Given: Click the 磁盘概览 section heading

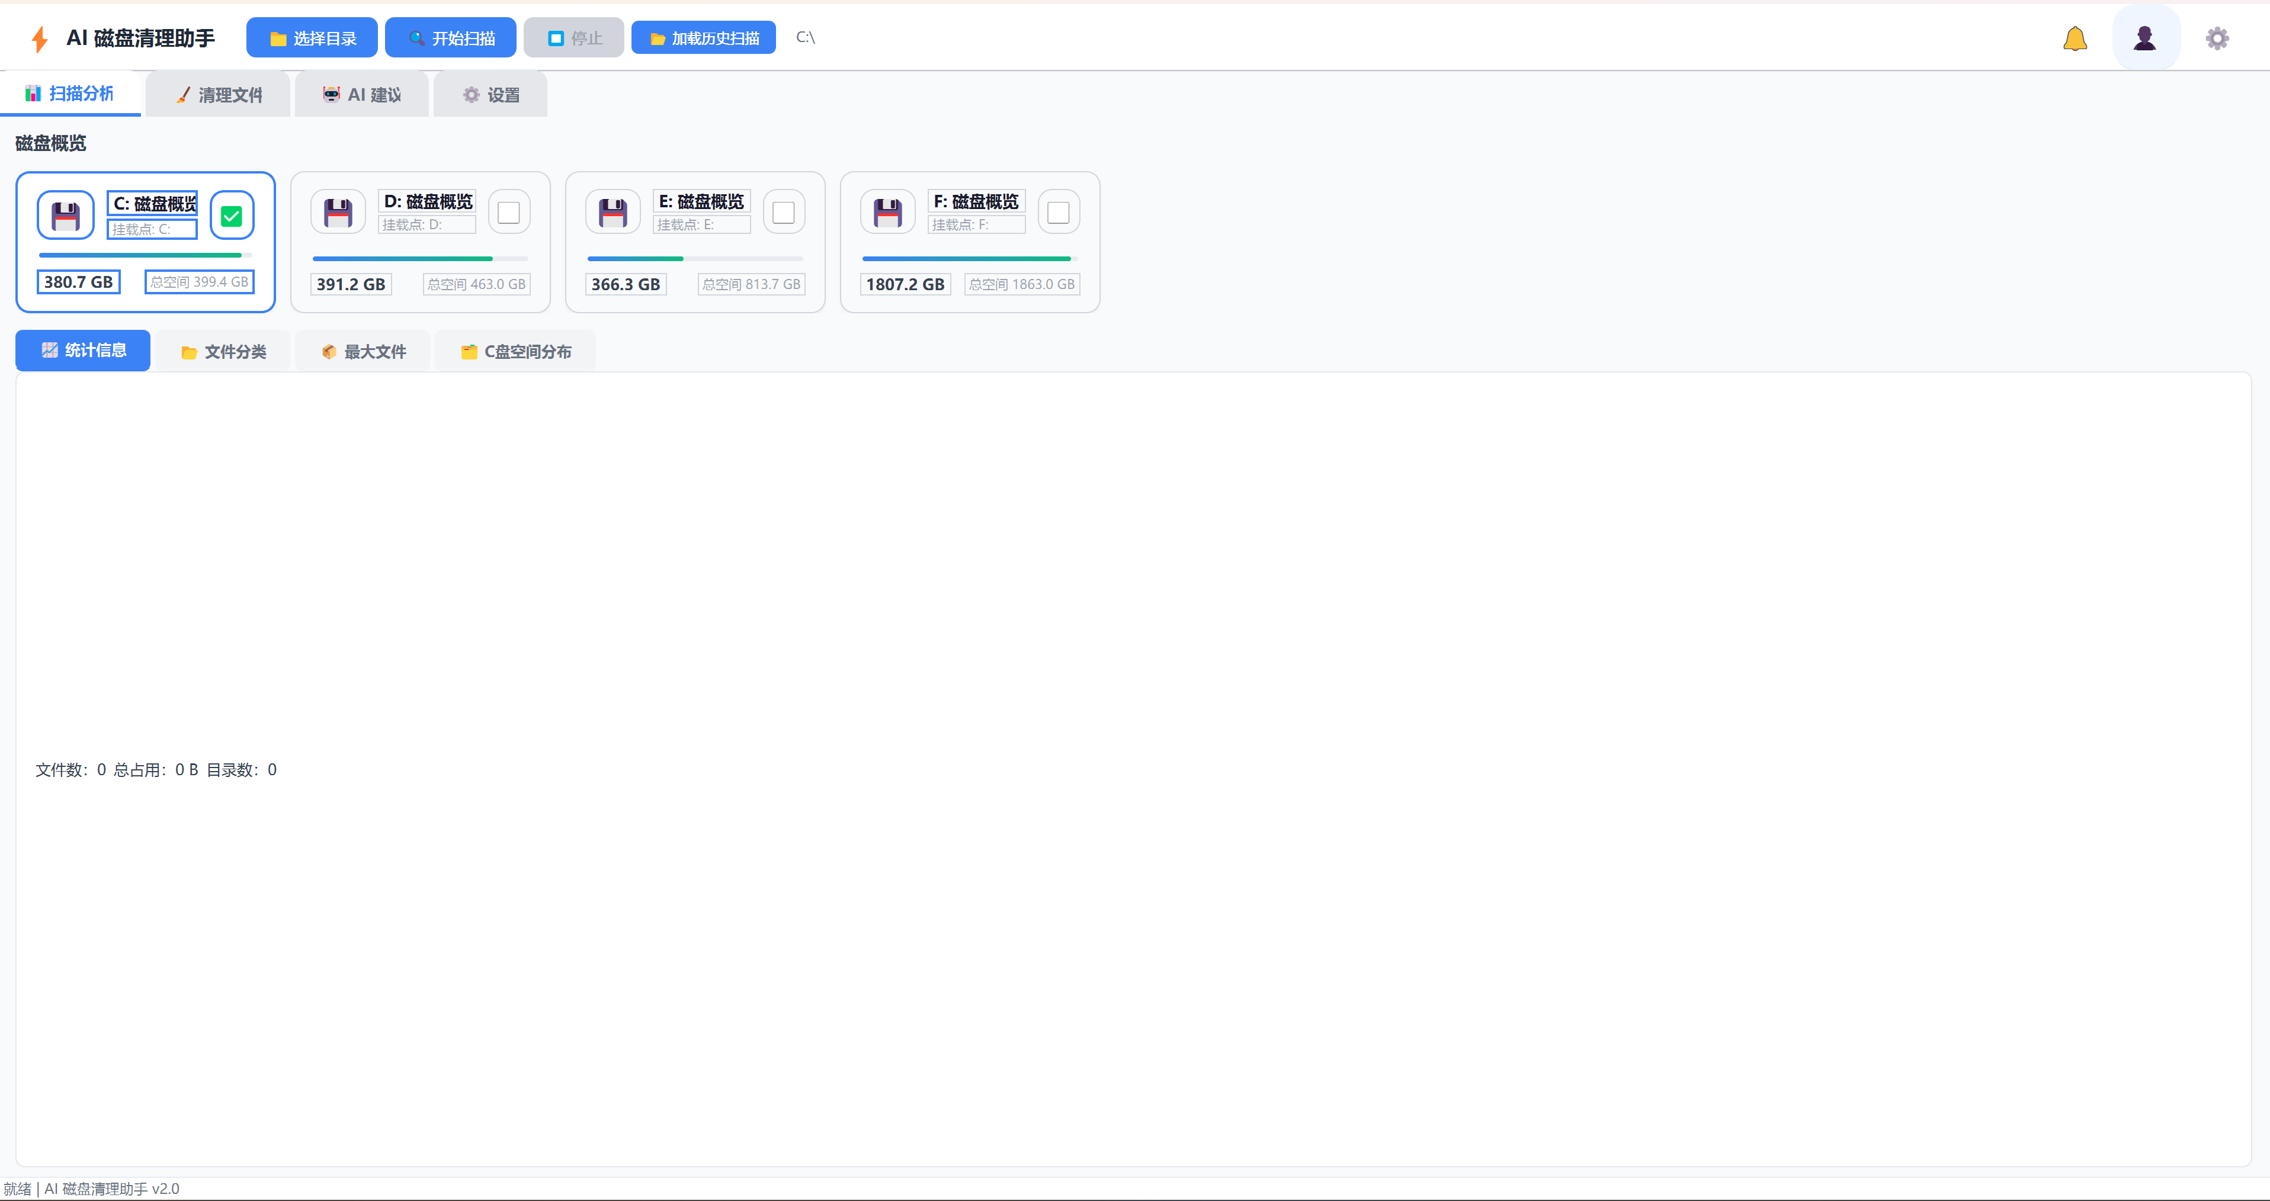Looking at the screenshot, I should 51,143.
